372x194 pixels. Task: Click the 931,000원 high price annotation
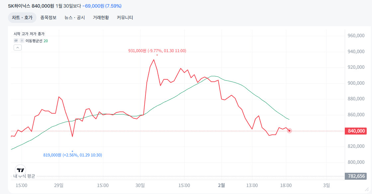click(x=157, y=51)
